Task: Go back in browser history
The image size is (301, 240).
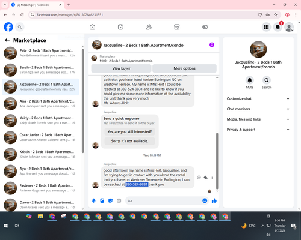Action: [5, 15]
